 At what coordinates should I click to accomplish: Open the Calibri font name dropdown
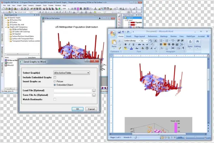pos(139,41)
